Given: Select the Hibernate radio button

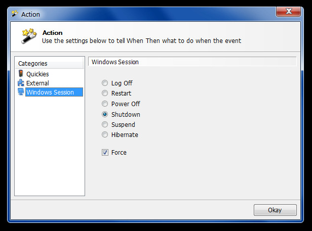Looking at the screenshot, I should tap(105, 134).
